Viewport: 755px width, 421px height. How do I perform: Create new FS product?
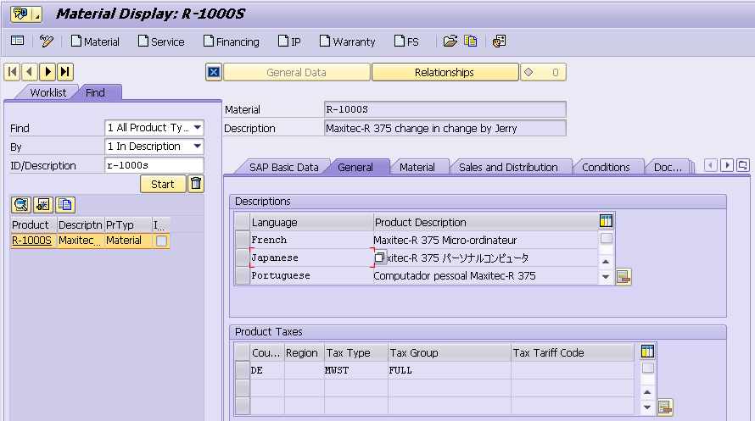[406, 42]
